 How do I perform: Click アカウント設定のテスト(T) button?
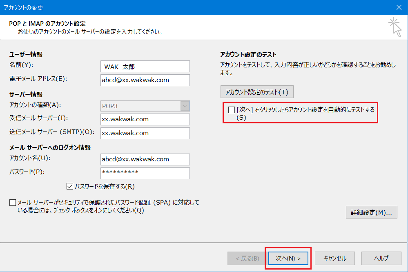pyautogui.click(x=257, y=92)
